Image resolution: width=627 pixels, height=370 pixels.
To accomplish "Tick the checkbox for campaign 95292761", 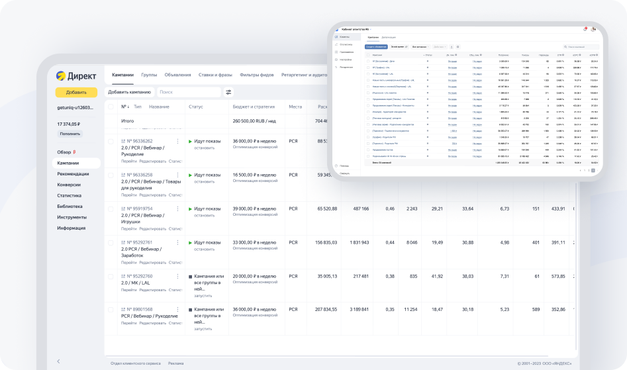I will (111, 243).
